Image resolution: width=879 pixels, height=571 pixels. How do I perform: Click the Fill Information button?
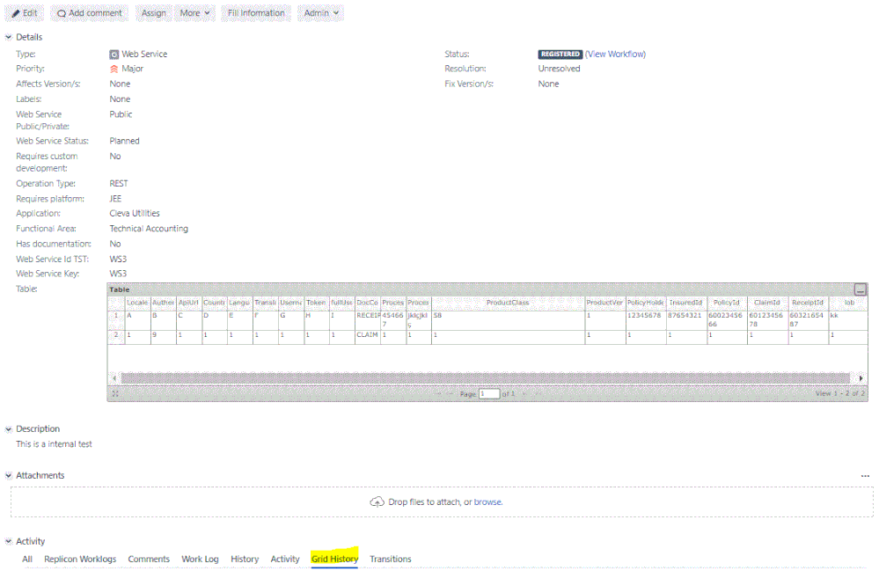(256, 13)
